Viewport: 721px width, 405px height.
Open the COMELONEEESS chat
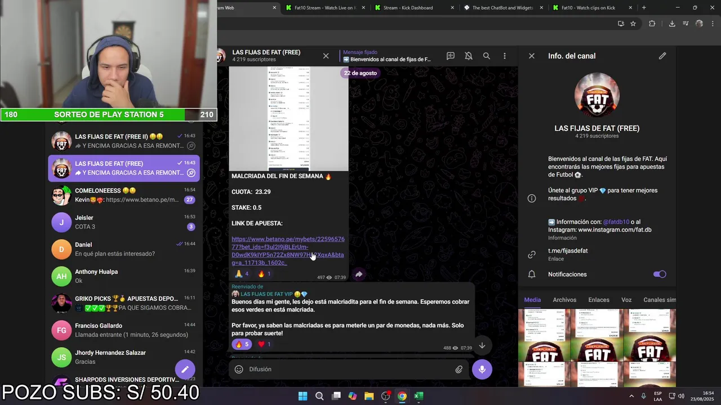pos(124,195)
